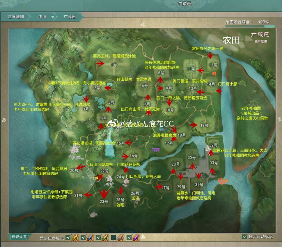Expand the 中原 region dropdown arrow

[x=53, y=17]
